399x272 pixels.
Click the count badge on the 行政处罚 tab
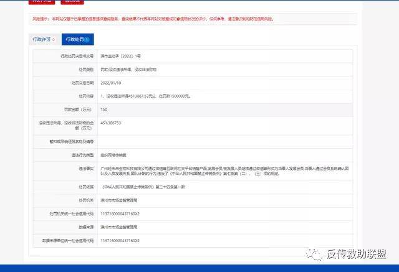[x=87, y=40]
